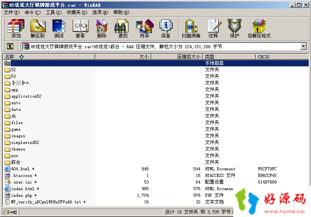
Task: Open the View (查看) tool
Action: click(80, 28)
